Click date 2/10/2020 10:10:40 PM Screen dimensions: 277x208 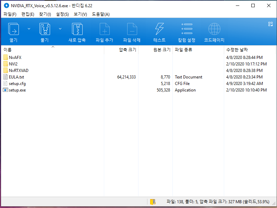246,90
